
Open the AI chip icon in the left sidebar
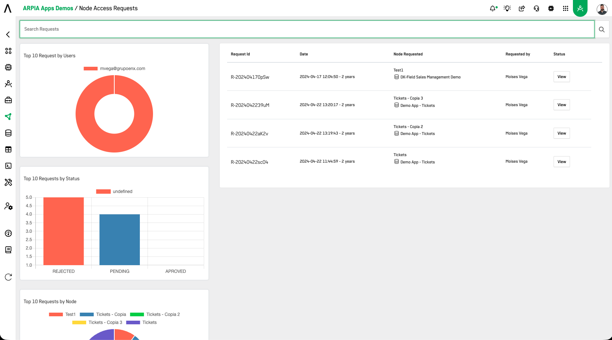coord(8,67)
